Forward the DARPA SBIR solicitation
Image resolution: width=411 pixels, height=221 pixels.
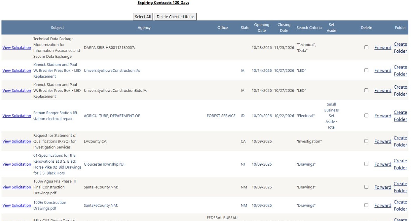(383, 48)
